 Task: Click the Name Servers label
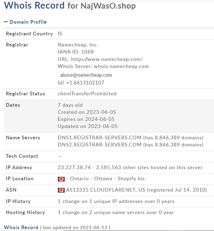[x=23, y=137]
